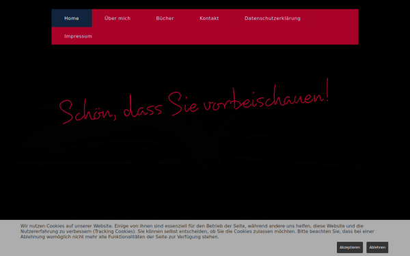Visit the Impressum page
Viewport: 410px width, 256px height.
point(78,36)
